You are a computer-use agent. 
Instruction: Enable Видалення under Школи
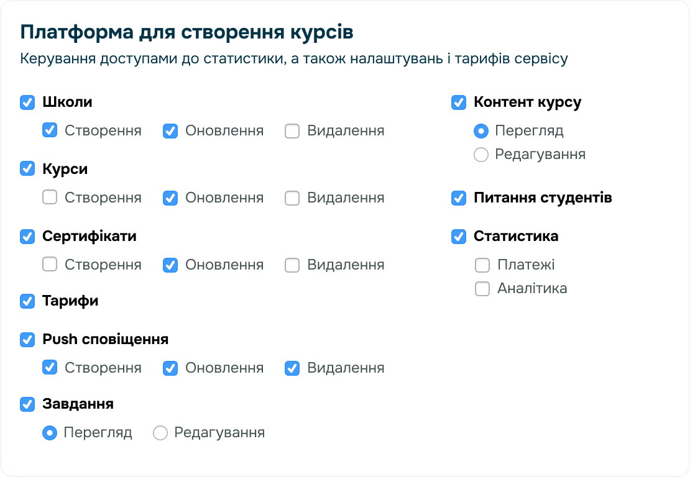coord(292,130)
